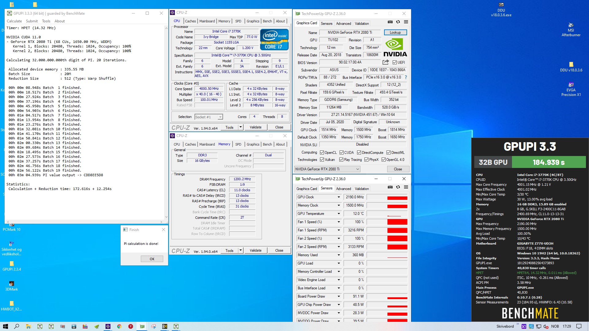Open Validation tab in GPU-Z Sensors window
This screenshot has height=331, width=589.
coord(362,189)
